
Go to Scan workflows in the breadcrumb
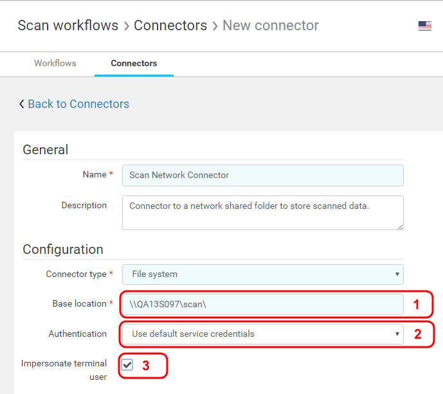pyautogui.click(x=68, y=26)
